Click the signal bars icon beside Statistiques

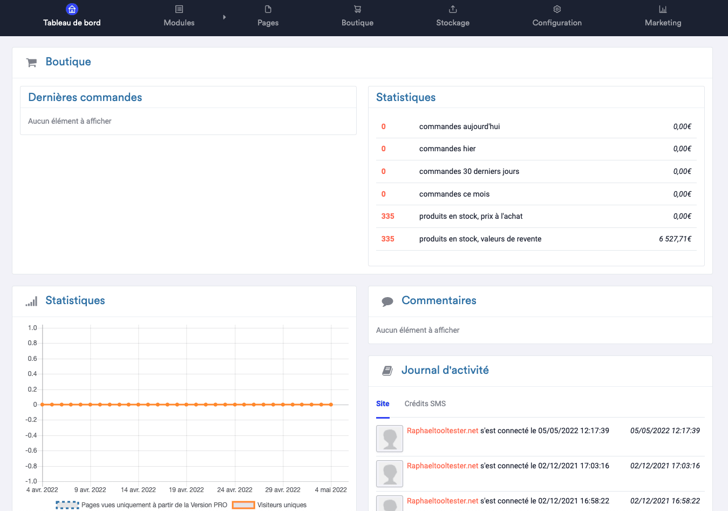(31, 301)
